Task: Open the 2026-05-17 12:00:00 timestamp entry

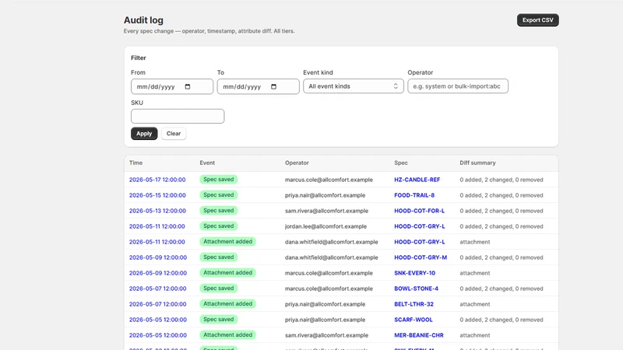Action: pos(157,180)
